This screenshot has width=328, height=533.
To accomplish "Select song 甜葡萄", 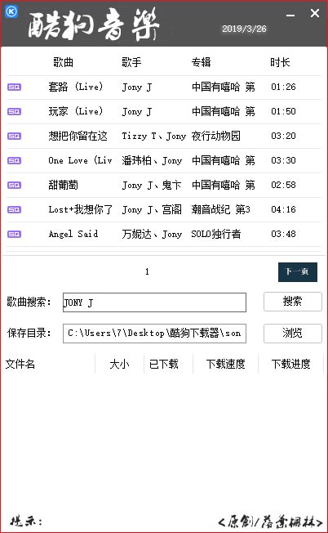I will click(63, 185).
